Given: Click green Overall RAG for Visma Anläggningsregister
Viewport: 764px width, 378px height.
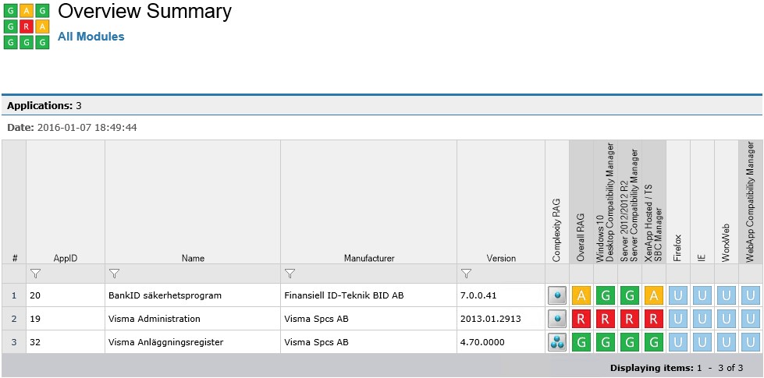Looking at the screenshot, I should pyautogui.click(x=581, y=342).
